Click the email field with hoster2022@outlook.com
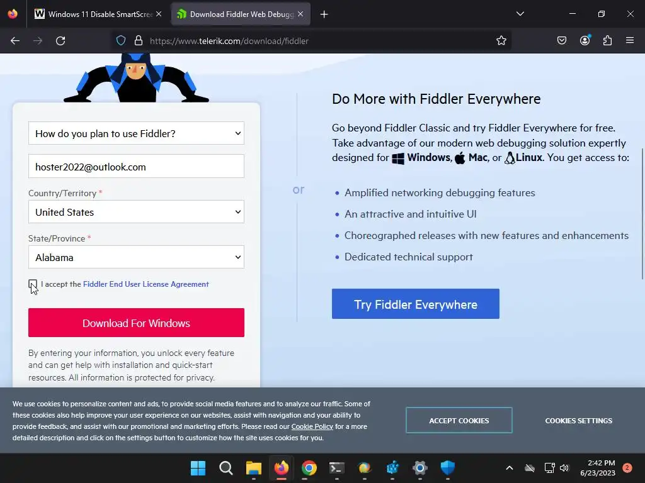 [136, 166]
